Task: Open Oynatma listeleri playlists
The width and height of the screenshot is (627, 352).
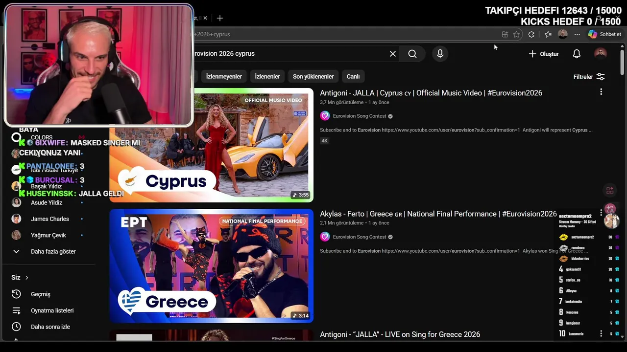Action: (52, 310)
